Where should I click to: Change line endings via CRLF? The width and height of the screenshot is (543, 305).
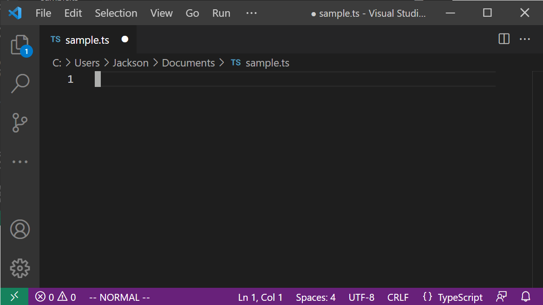pyautogui.click(x=398, y=297)
